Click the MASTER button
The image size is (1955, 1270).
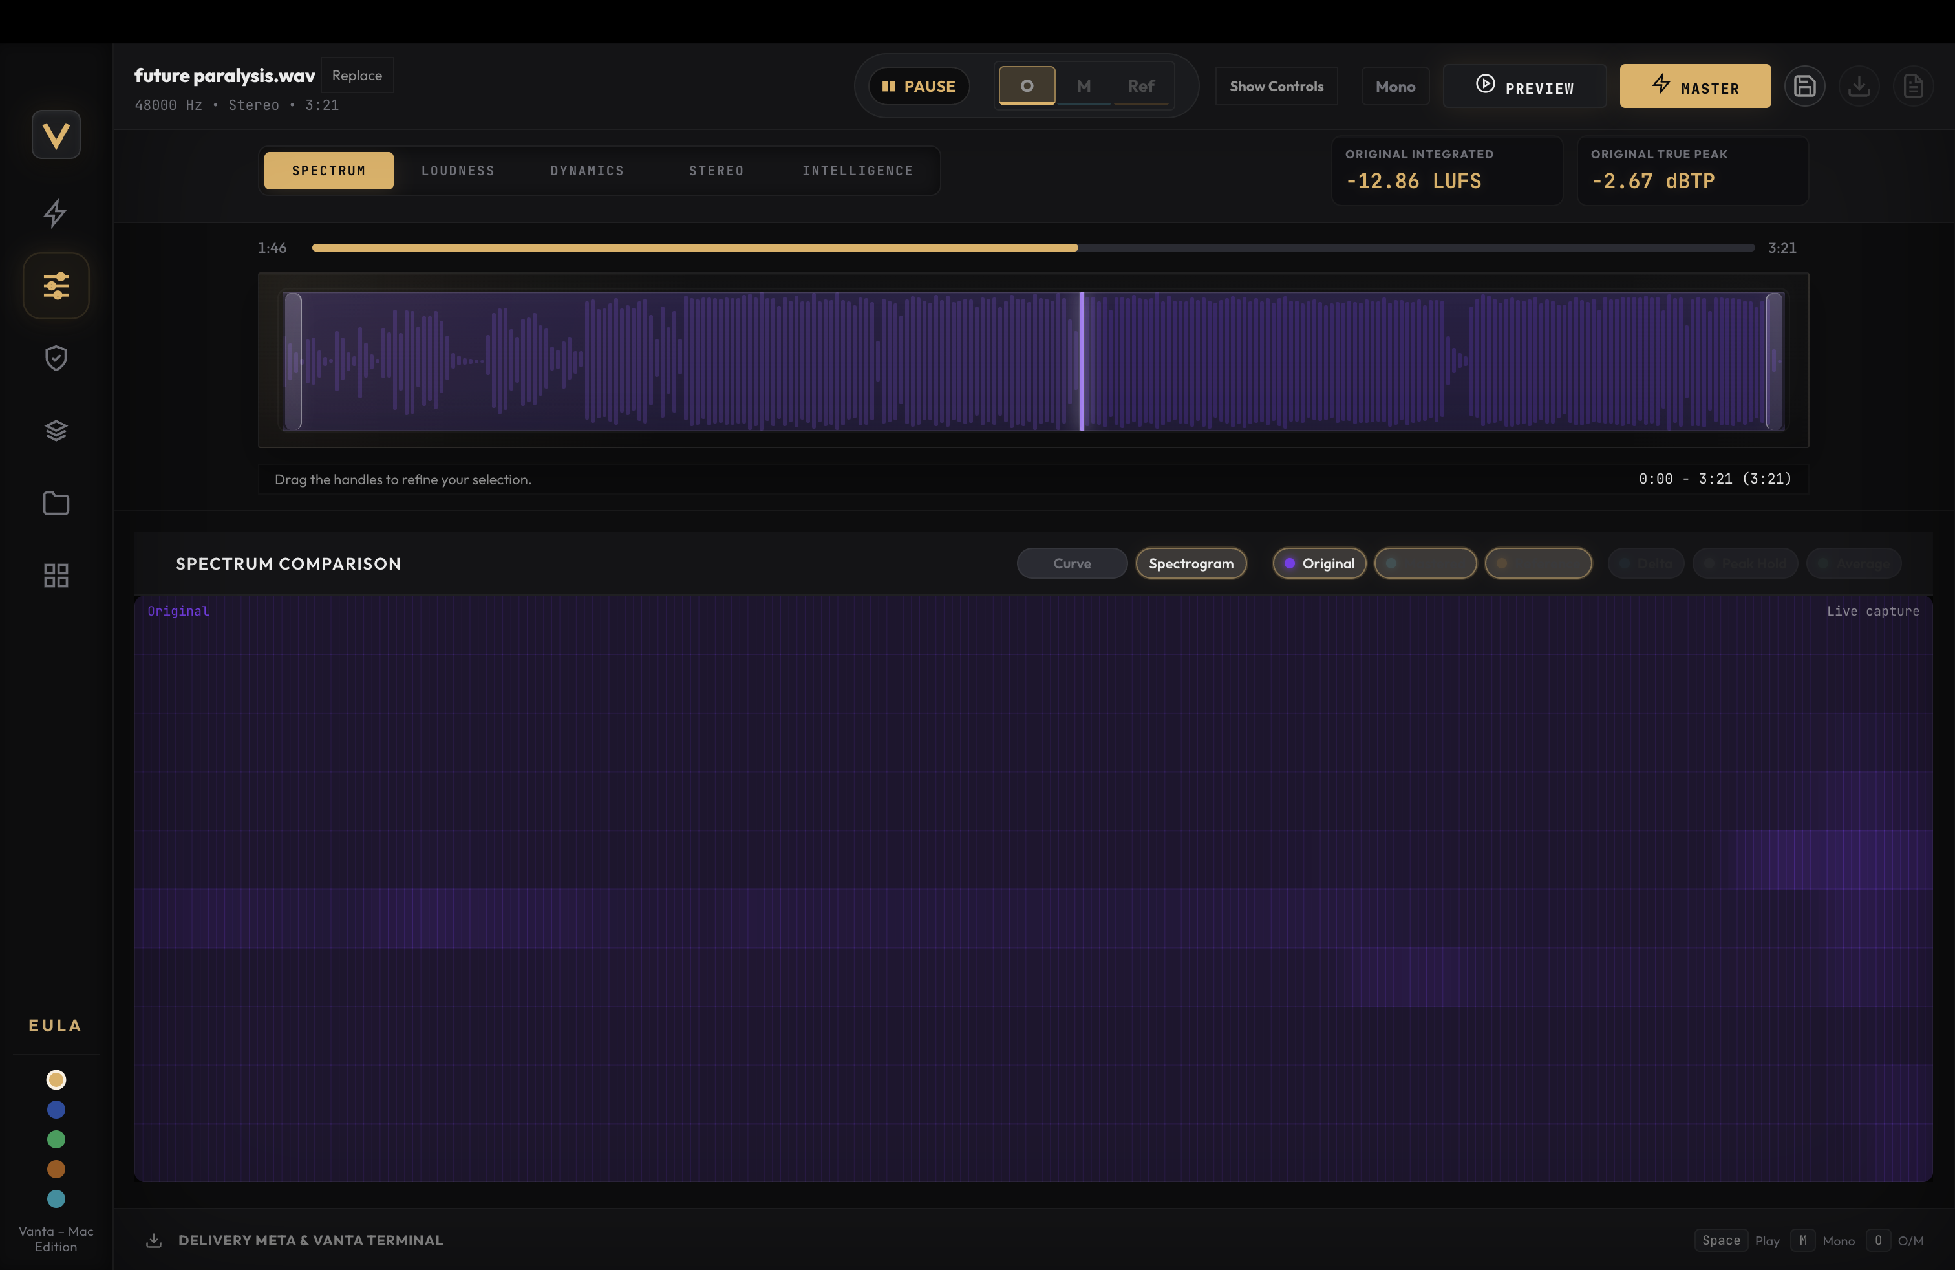(1694, 85)
